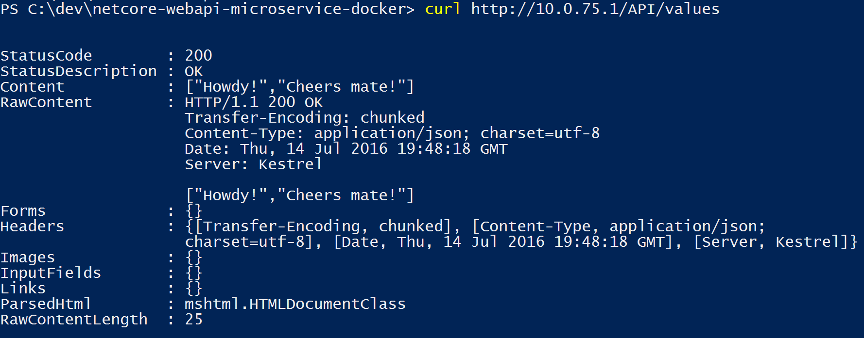864x338 pixels.
Task: Click the HTTP/1.1 200 OK line
Action: 253,102
